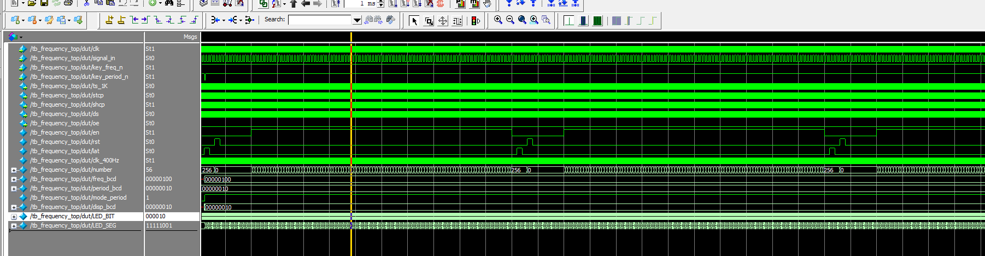Screen dimensions: 985x256
Task: Expand the disp_bcd signal bus
Action: pyautogui.click(x=14, y=207)
